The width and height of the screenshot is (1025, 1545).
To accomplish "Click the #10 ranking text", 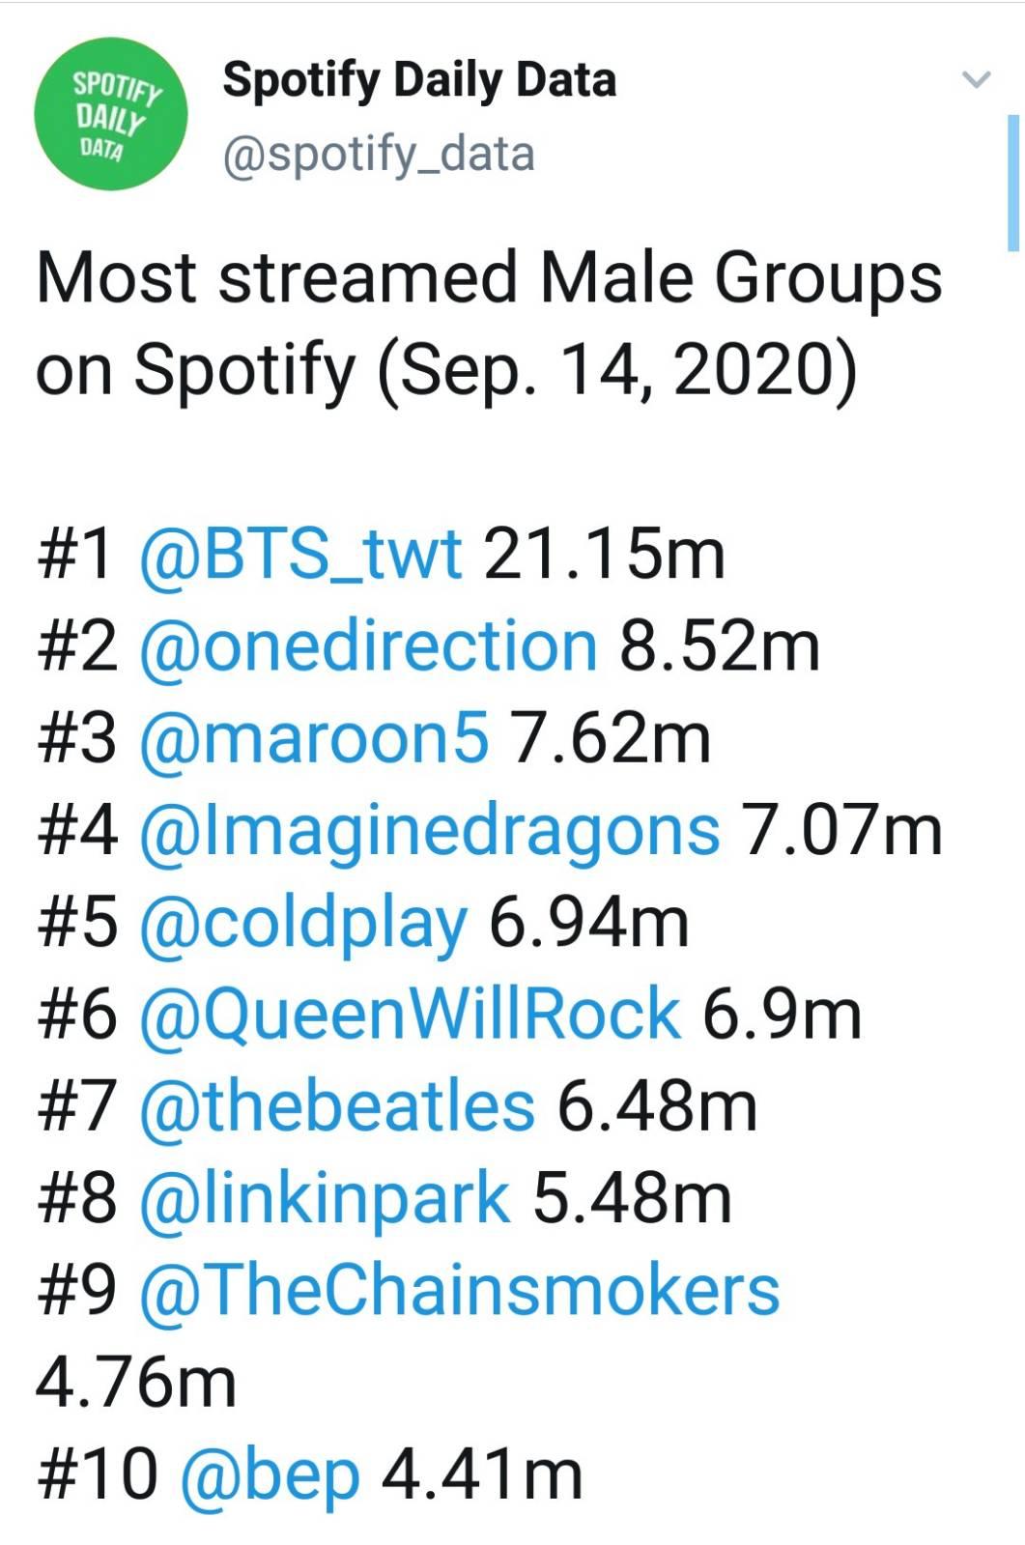I will 97,1474.
